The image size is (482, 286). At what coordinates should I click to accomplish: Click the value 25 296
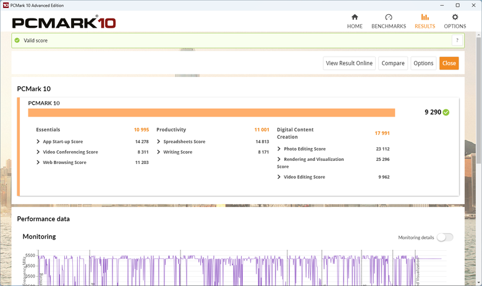coord(383,160)
